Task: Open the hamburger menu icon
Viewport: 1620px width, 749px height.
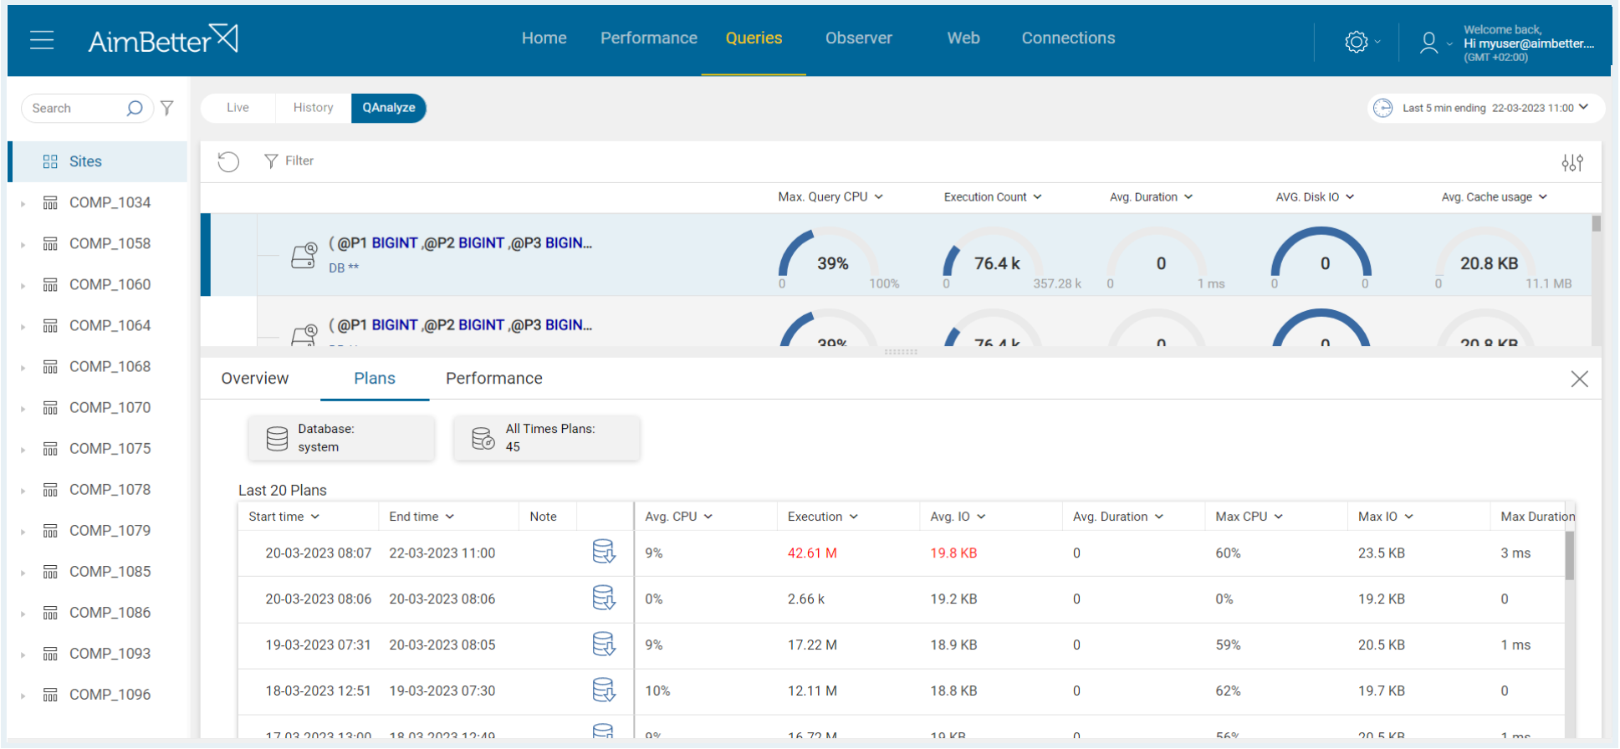Action: click(42, 39)
